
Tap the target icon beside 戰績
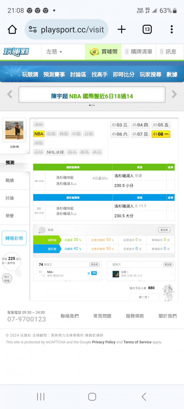(42, 230)
